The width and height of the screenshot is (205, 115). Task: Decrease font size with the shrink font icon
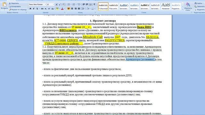click(x=60, y=4)
